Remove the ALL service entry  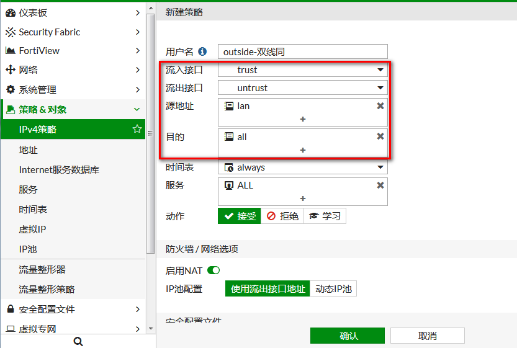(380, 185)
